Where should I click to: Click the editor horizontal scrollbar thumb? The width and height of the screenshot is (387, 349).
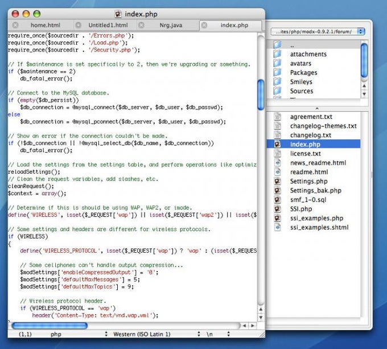(x=50, y=326)
